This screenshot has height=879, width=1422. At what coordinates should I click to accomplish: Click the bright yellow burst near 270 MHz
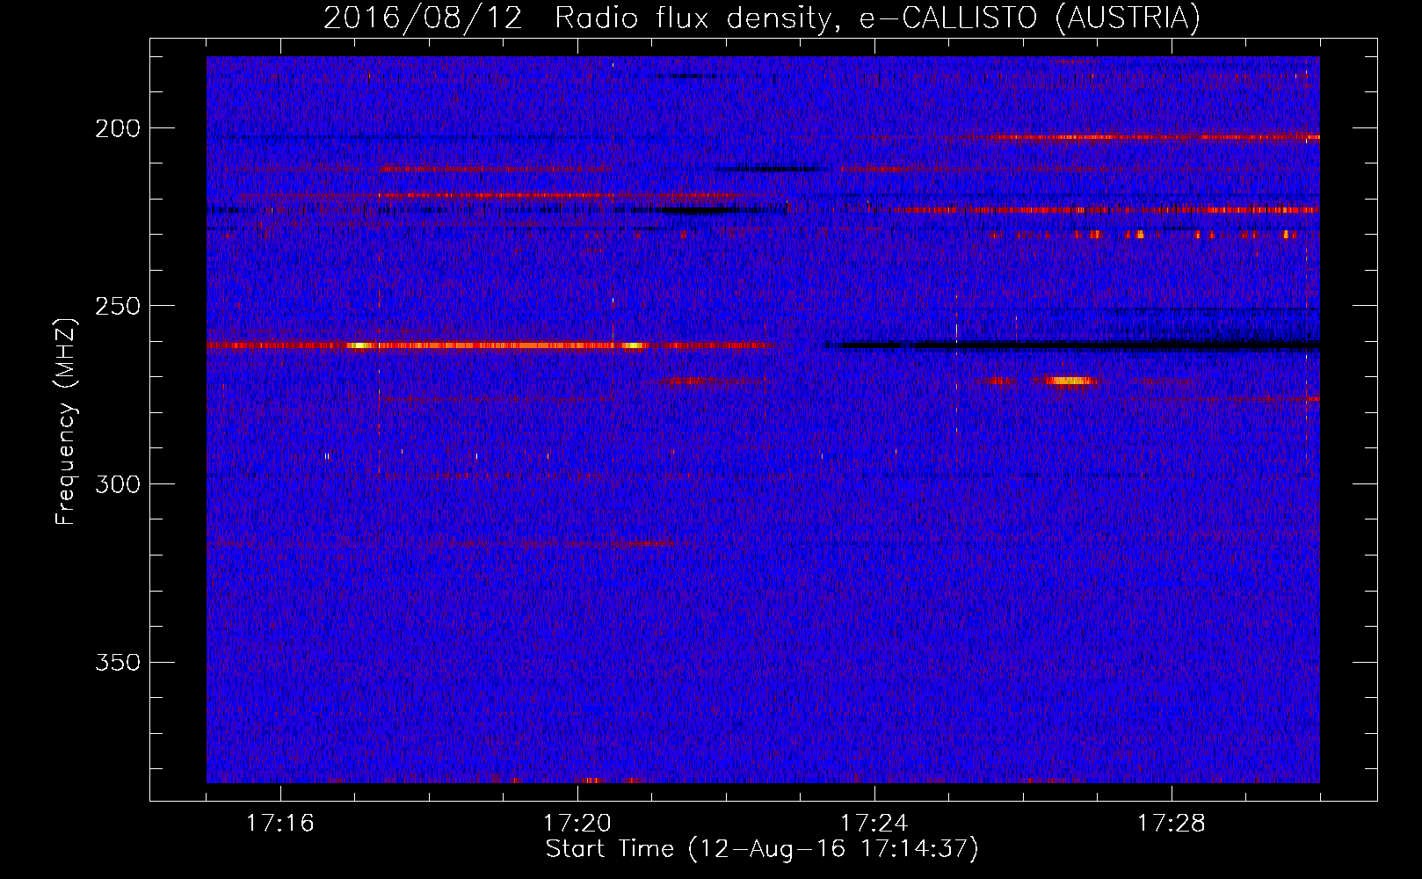1070,381
